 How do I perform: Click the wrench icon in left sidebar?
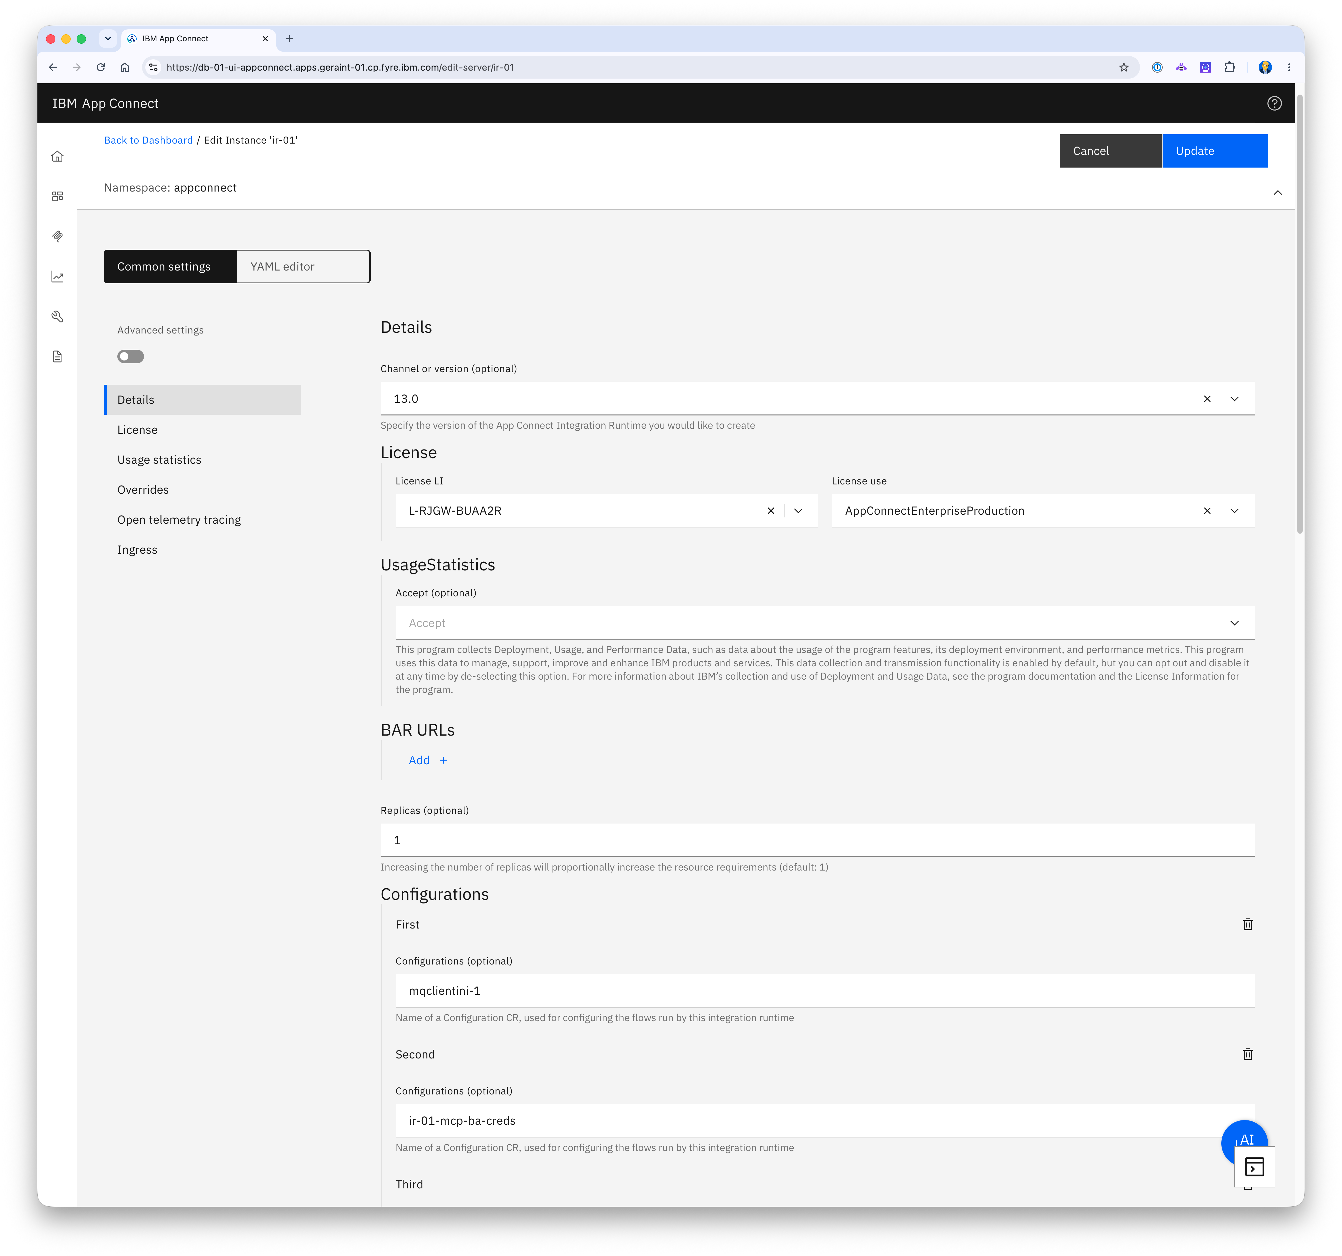pyautogui.click(x=57, y=316)
